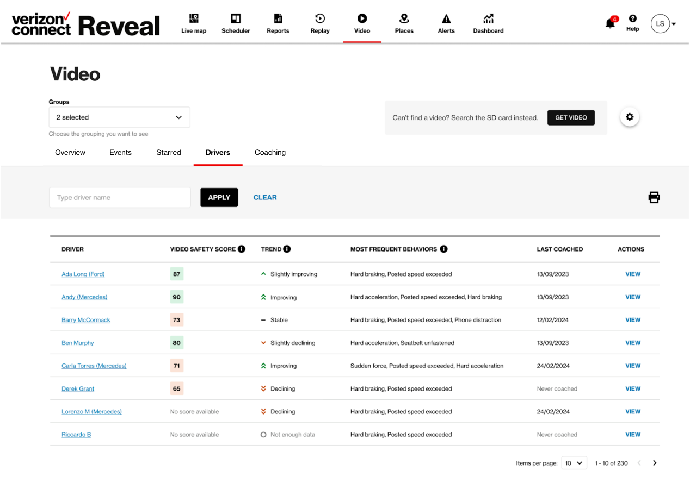This screenshot has height=483, width=690.
Task: Click VIEW for driver Derek Grant
Action: [632, 388]
